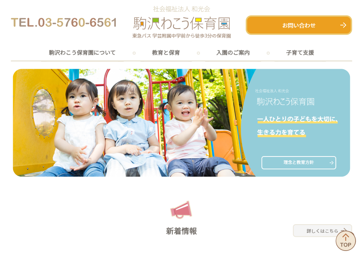This screenshot has width=363, height=258.
Task: Click the TEL.03-5760-6561 phone number
Action: tap(64, 22)
